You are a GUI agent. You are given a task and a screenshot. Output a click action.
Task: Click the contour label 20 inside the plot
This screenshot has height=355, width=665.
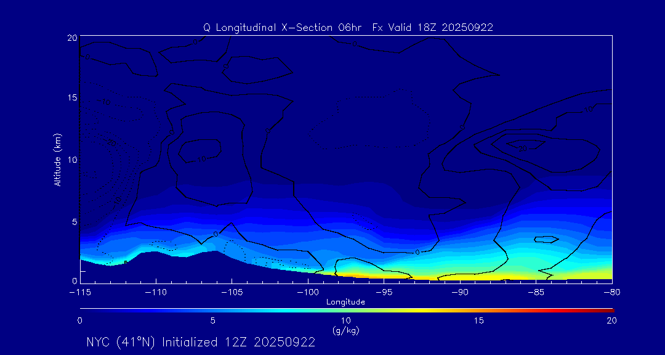523,148
